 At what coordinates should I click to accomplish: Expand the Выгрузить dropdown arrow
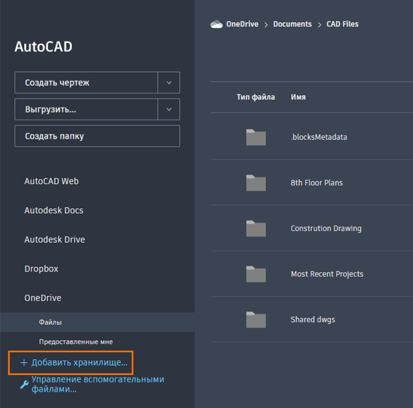click(169, 110)
